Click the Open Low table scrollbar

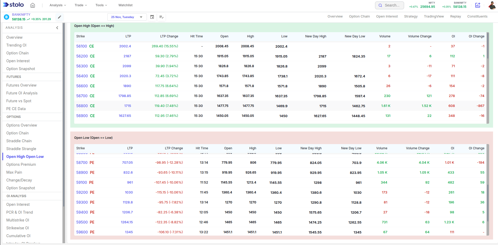(x=488, y=203)
